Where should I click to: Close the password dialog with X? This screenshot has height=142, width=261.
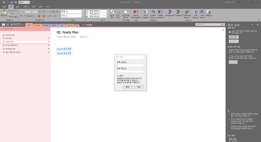tap(144, 57)
